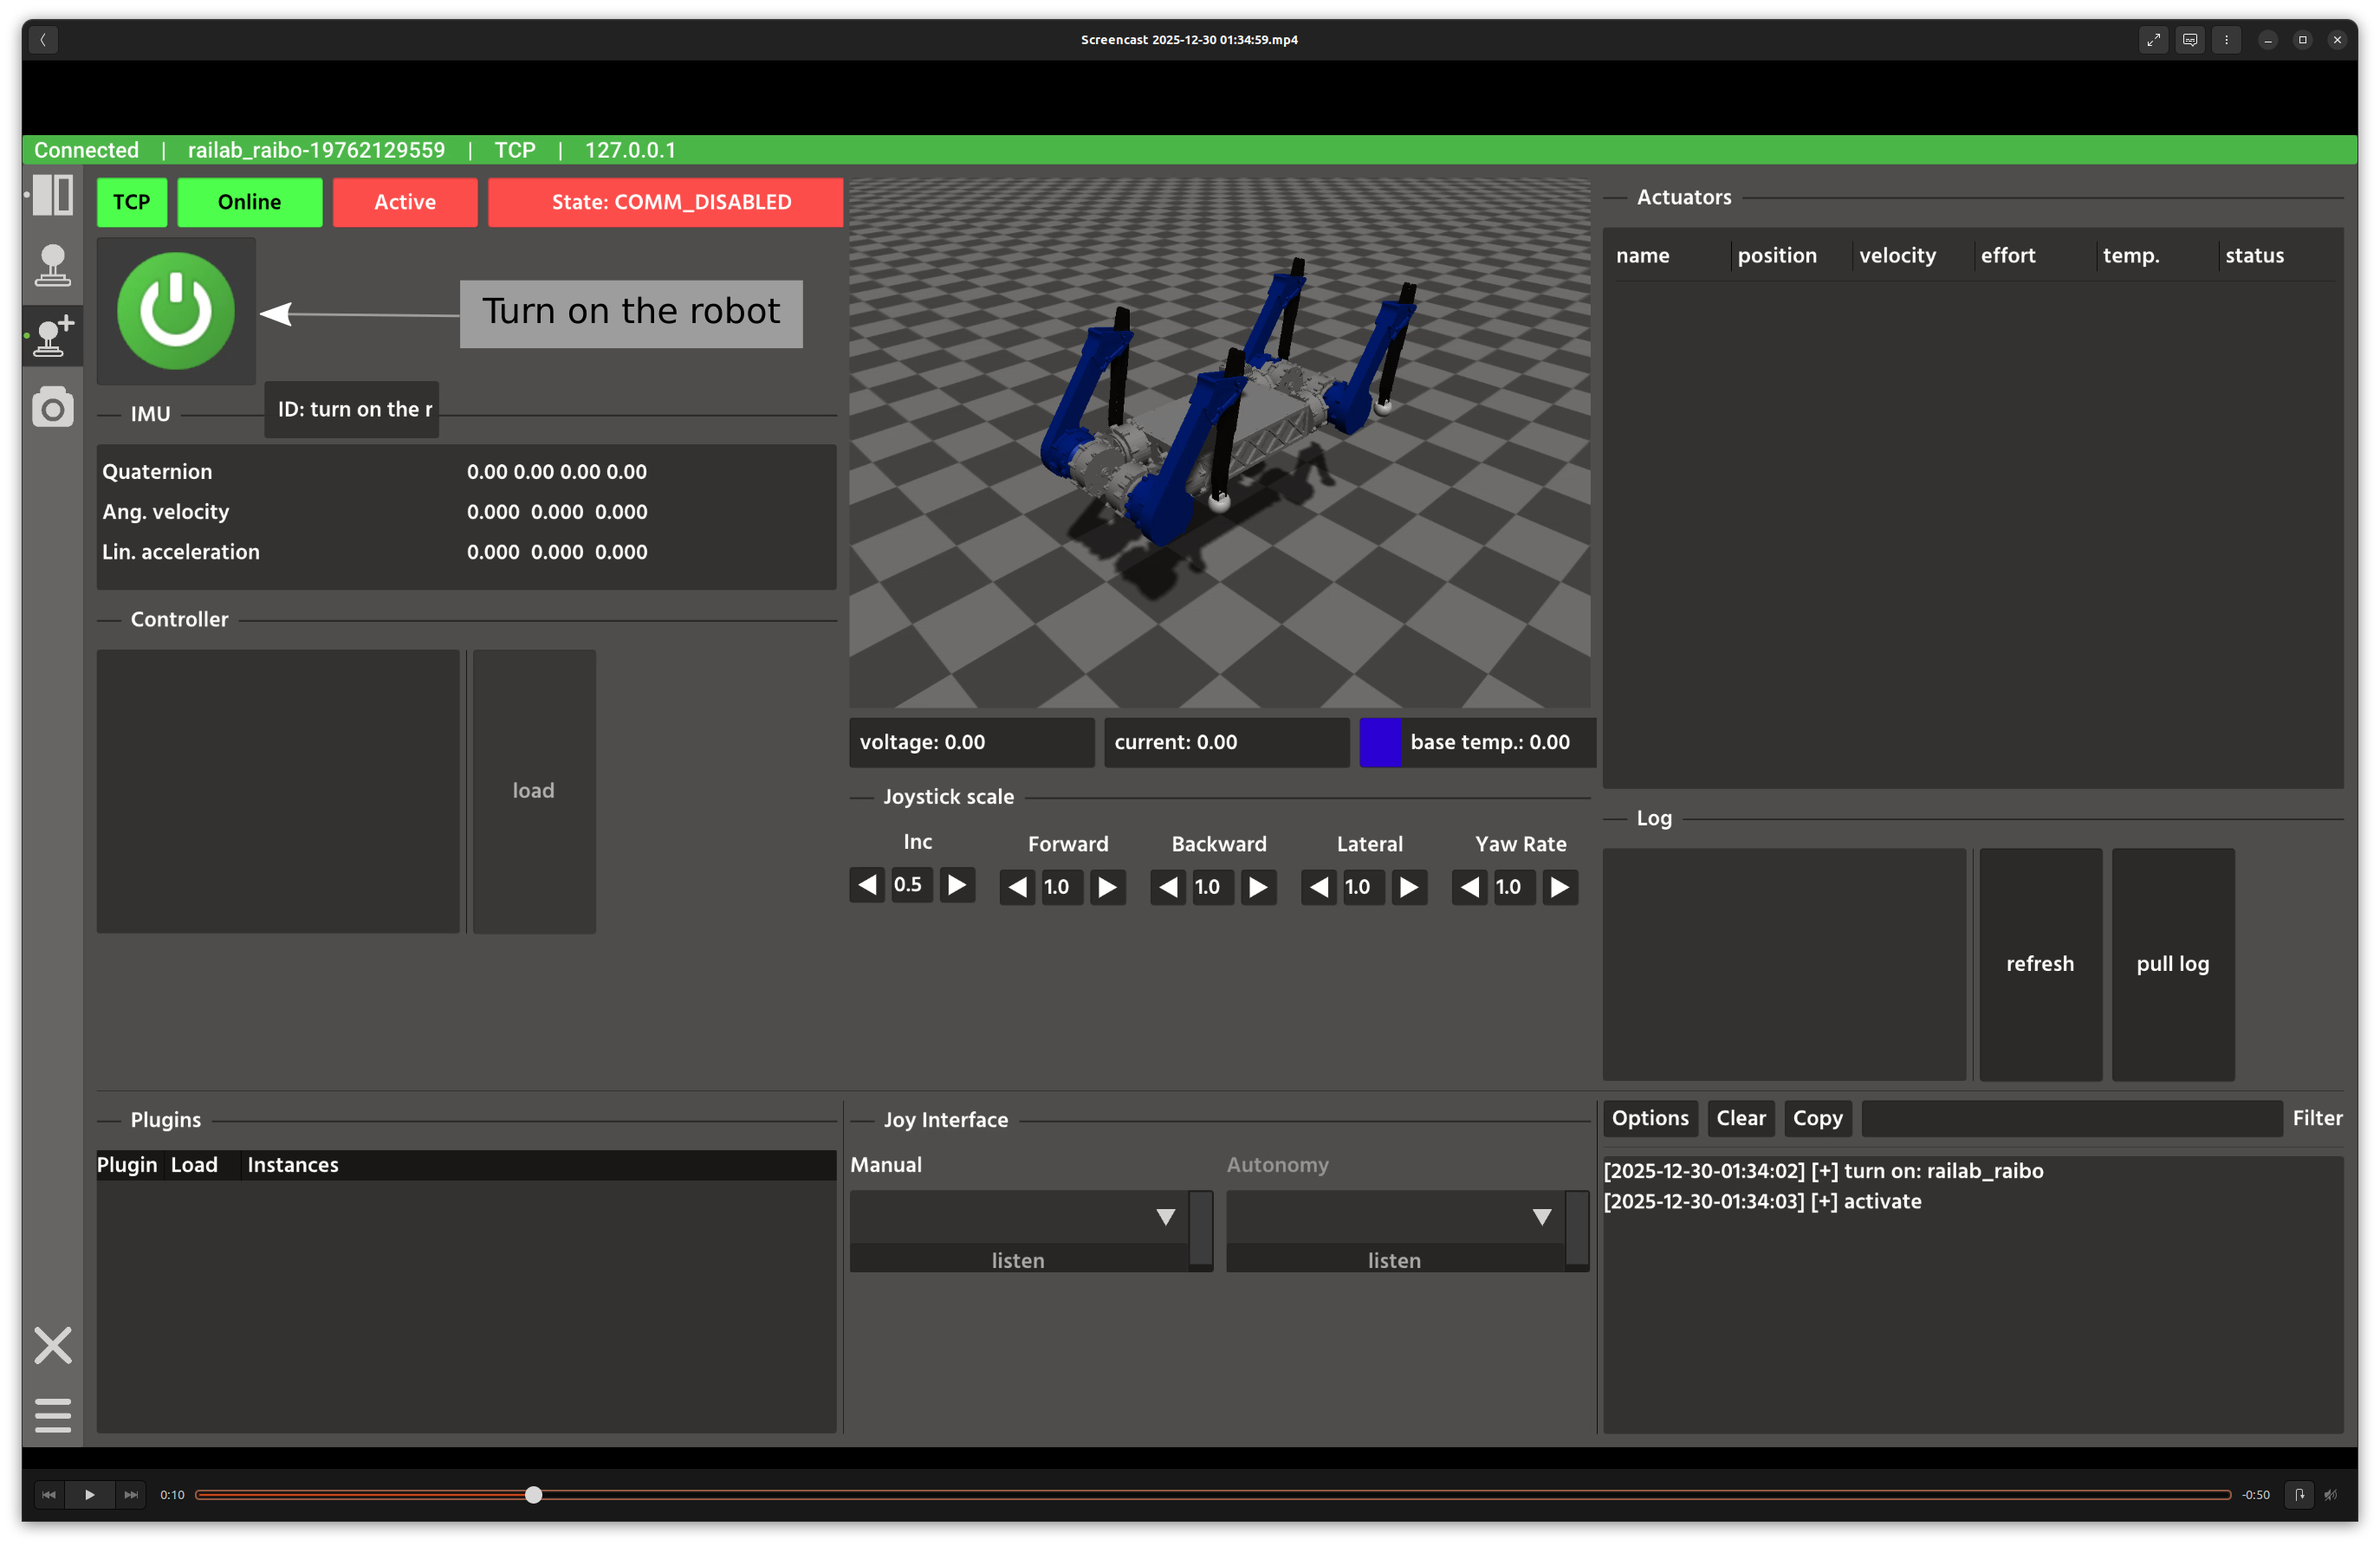Click the blue base temp swatch
This screenshot has height=1546, width=2380.
(1379, 742)
